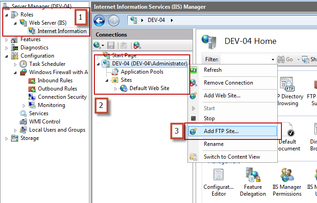Click the Windows Firewall icon

pos(23,72)
